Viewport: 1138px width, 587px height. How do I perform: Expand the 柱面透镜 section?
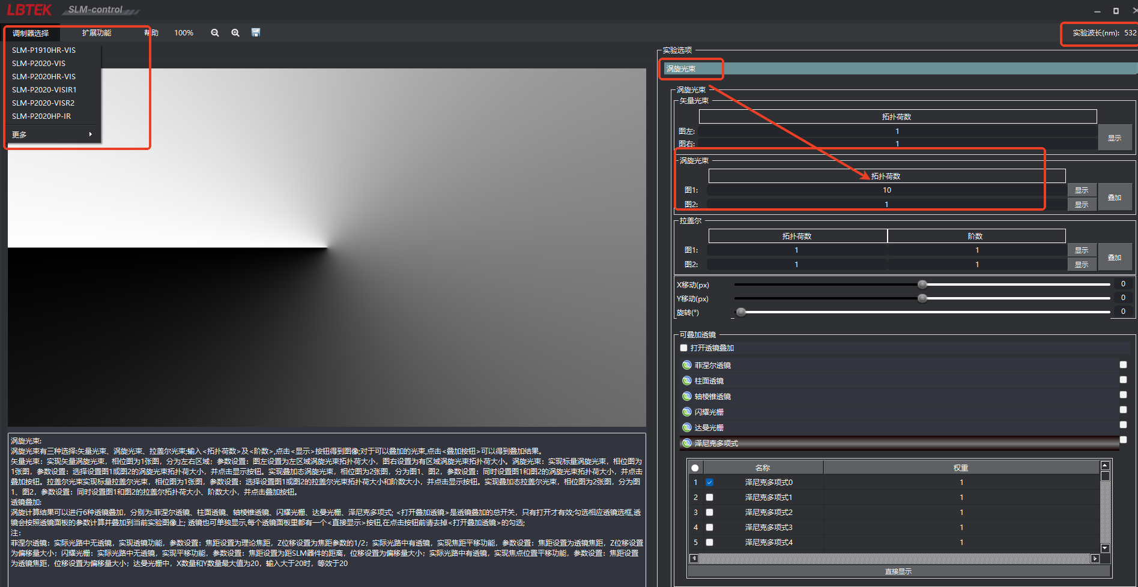900,381
